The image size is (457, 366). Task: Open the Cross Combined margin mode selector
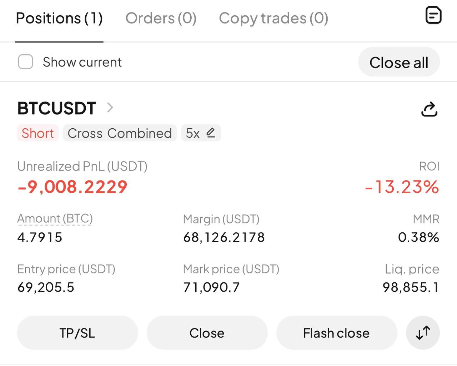point(120,133)
